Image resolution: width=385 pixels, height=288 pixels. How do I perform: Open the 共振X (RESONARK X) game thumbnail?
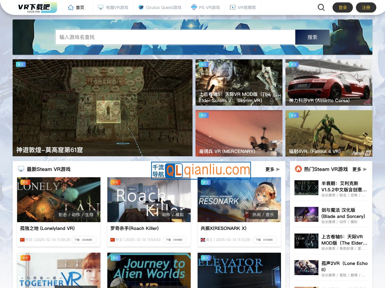pyautogui.click(x=239, y=200)
